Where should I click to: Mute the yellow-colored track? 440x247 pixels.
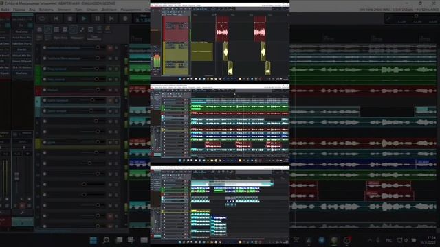(110, 142)
